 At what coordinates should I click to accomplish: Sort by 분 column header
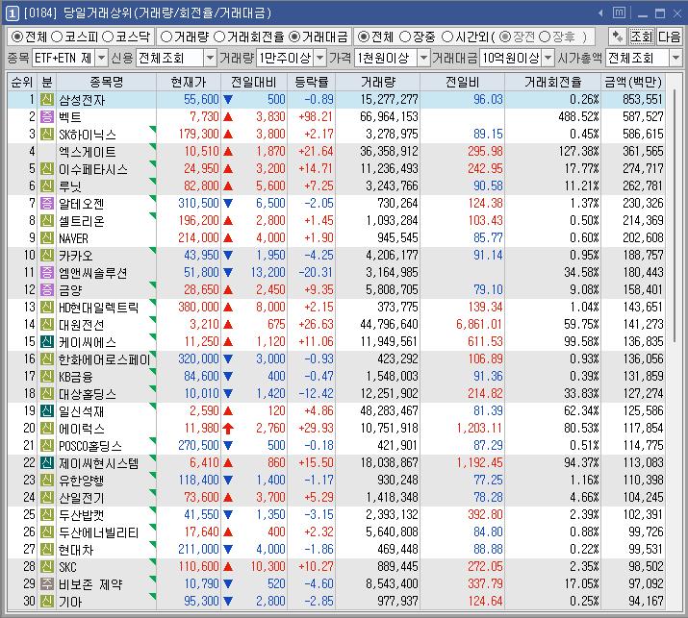pyautogui.click(x=46, y=82)
